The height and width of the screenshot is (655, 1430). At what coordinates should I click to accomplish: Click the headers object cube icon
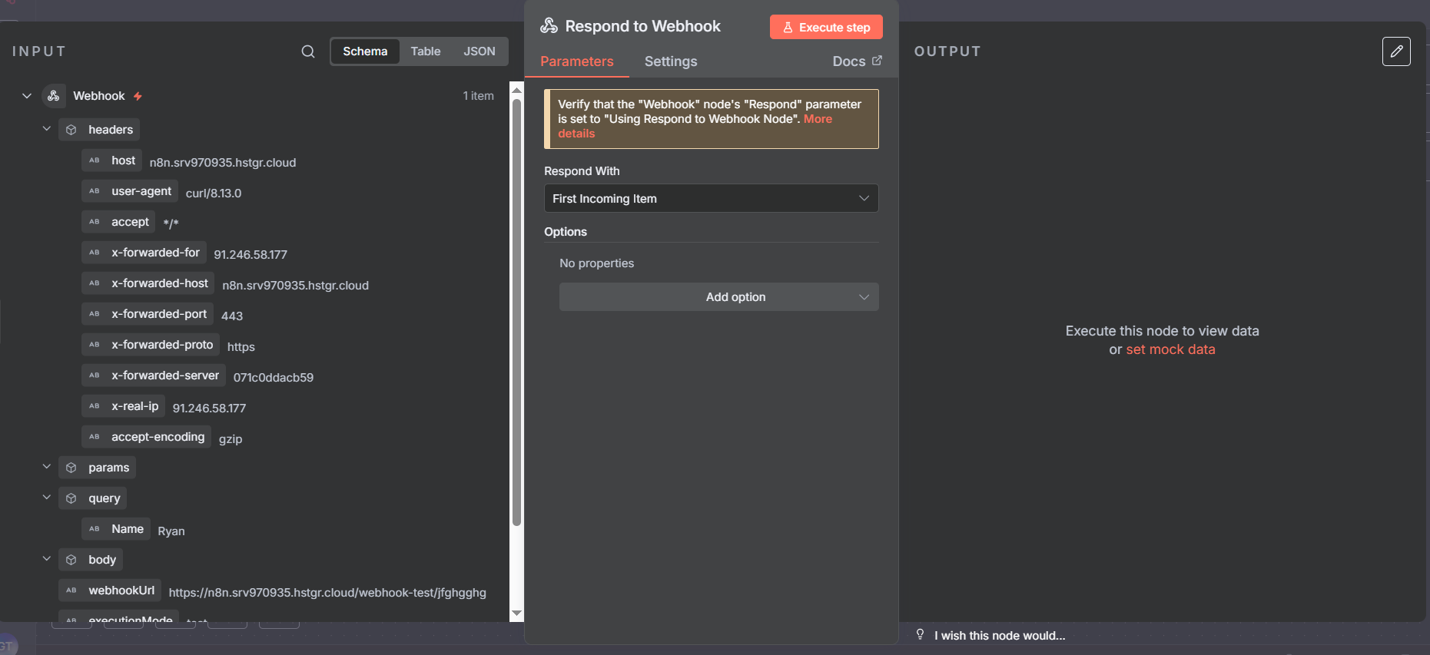(x=71, y=130)
